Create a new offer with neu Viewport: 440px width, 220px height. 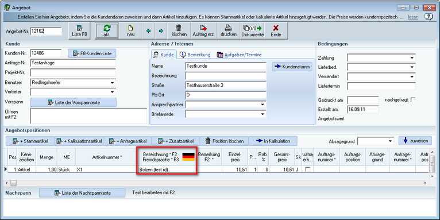click(x=130, y=31)
